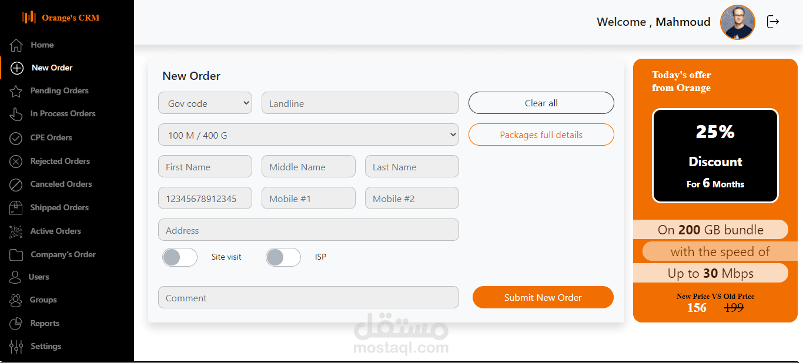This screenshot has width=803, height=363.
Task: Click the Mobile #2 field
Action: click(x=412, y=198)
